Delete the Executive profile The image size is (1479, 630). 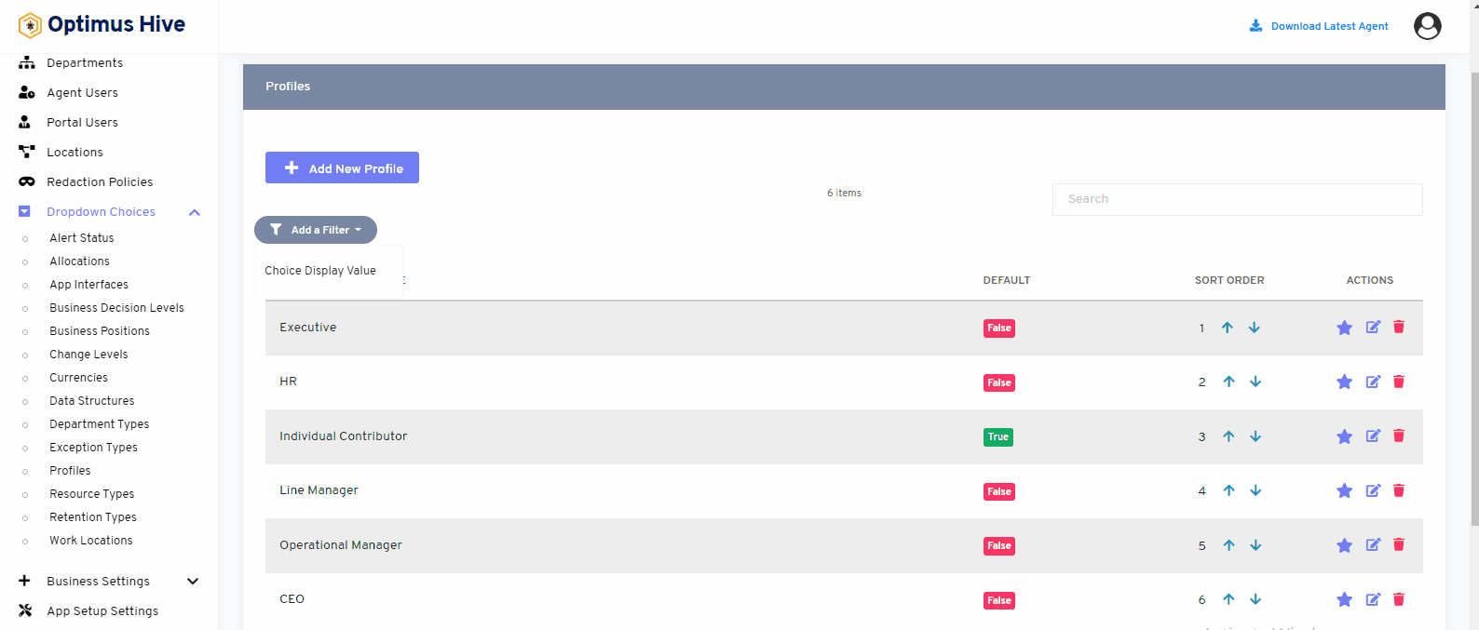(1399, 327)
